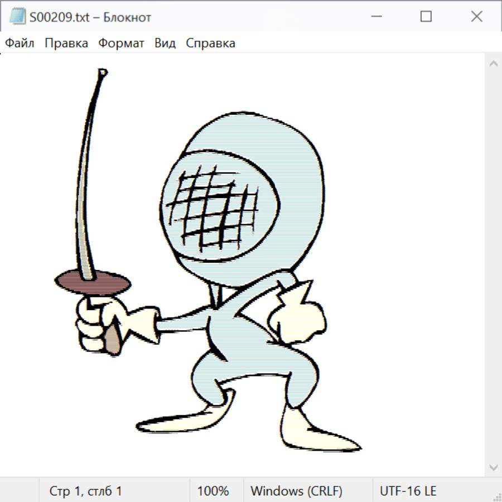Expand the Вид menu
502x502 pixels.
(x=165, y=44)
